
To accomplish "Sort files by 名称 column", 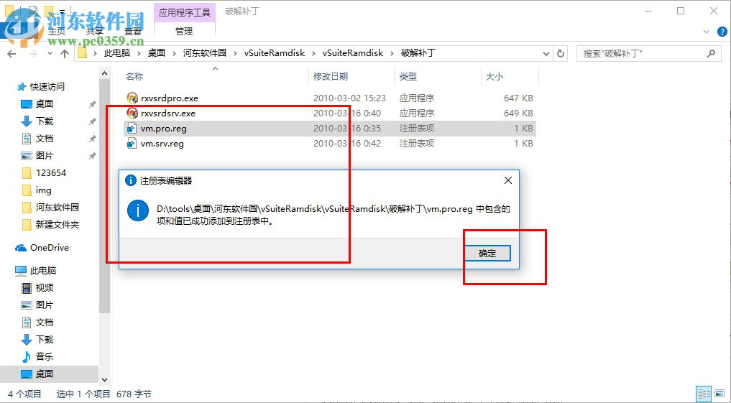I will (134, 76).
